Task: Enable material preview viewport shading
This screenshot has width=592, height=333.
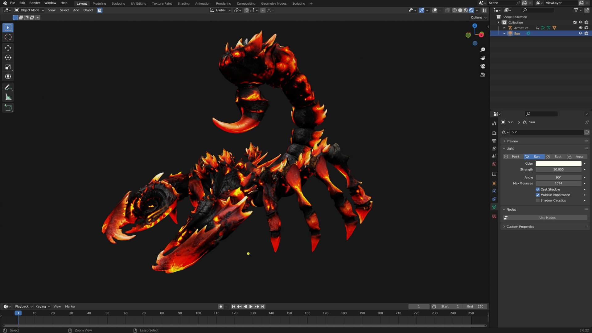Action: click(x=466, y=10)
